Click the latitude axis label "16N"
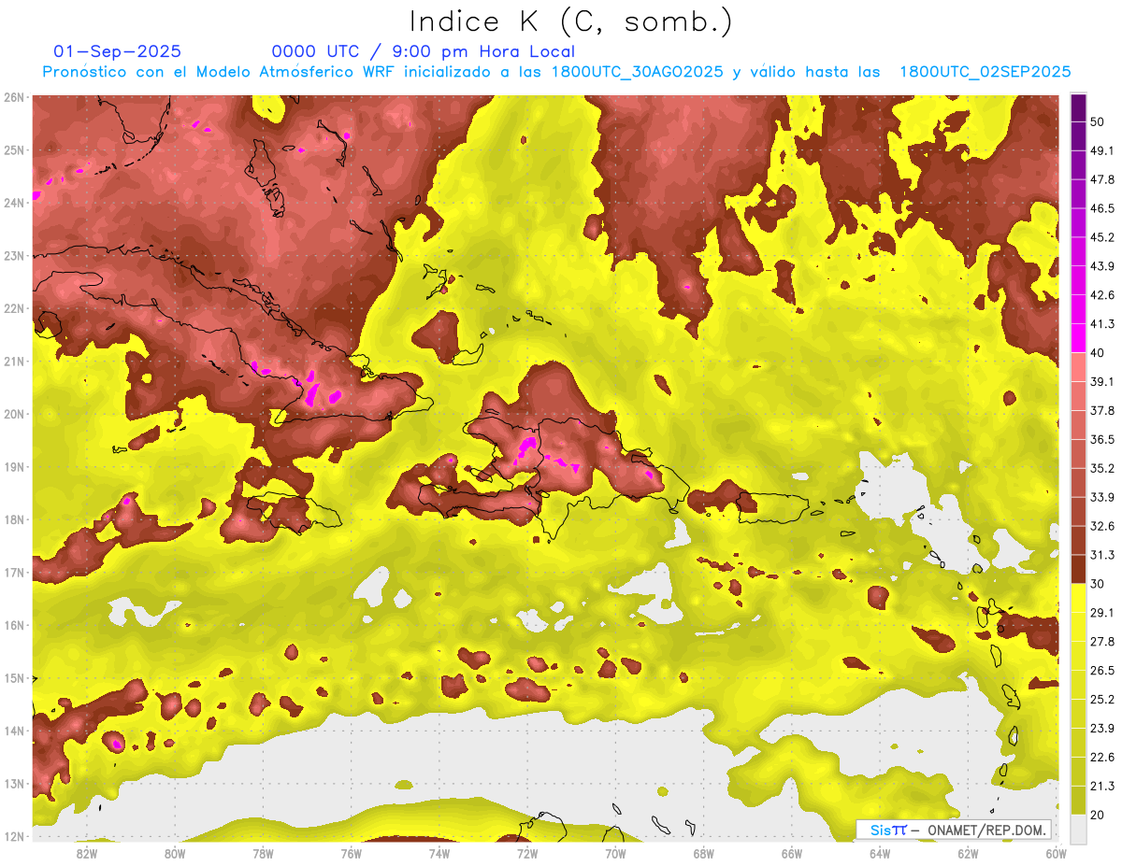The height and width of the screenshot is (866, 1122). (14, 625)
